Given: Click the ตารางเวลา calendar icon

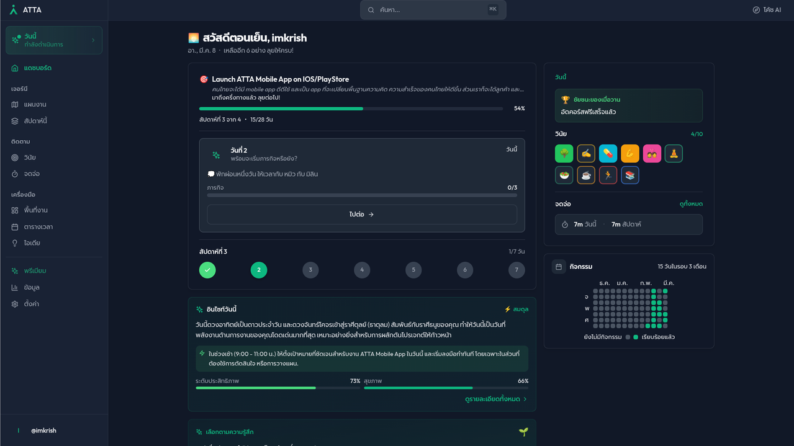Looking at the screenshot, I should [x=15, y=227].
